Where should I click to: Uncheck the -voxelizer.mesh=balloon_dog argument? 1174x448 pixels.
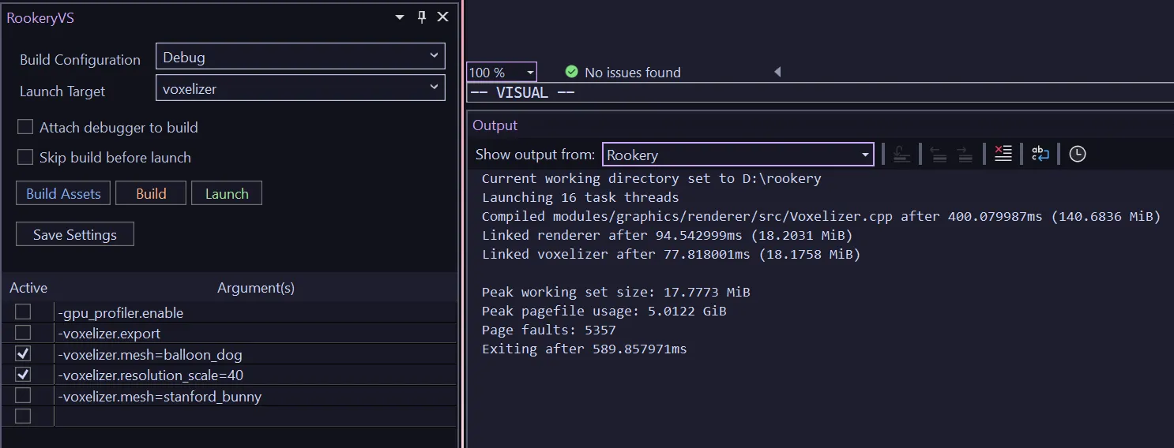click(23, 353)
